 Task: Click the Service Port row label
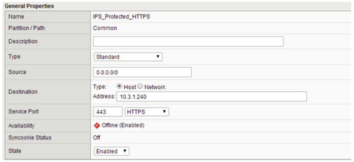point(23,112)
